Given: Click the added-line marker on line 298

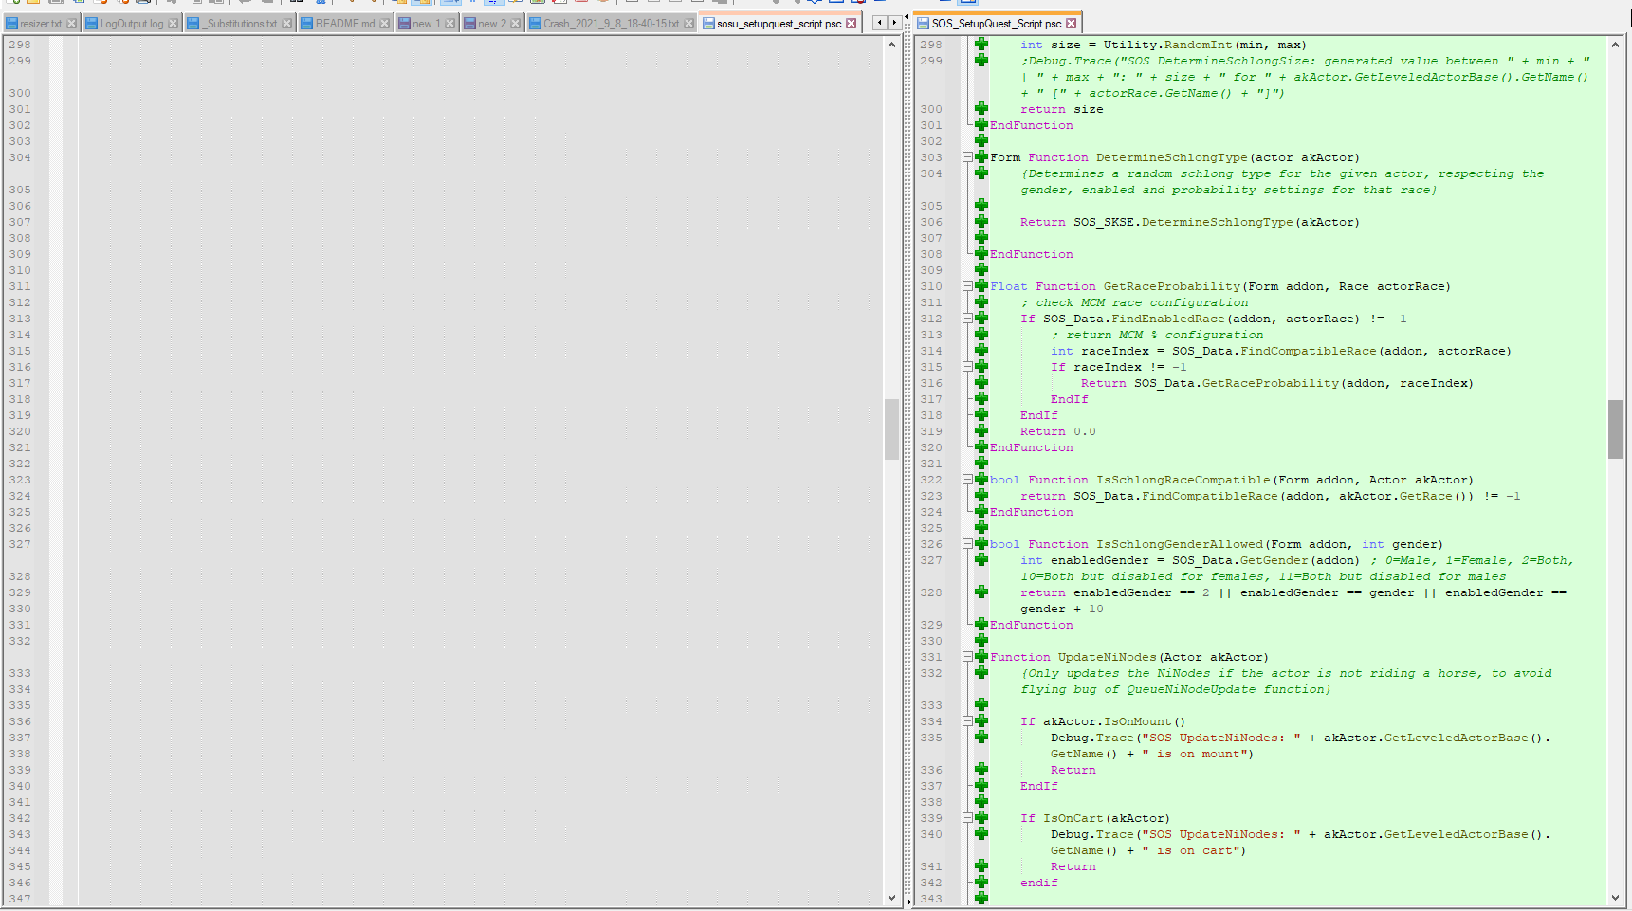Looking at the screenshot, I should coord(981,45).
